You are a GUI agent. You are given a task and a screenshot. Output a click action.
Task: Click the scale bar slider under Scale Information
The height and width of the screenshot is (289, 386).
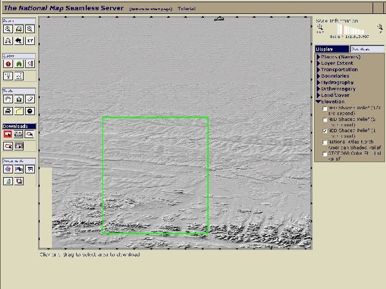(351, 29)
